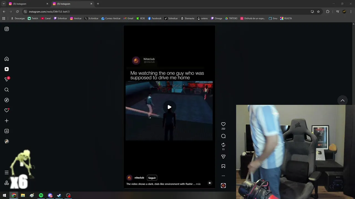Open Instagram logo home link
Image resolution: width=355 pixels, height=199 pixels.
click(7, 29)
